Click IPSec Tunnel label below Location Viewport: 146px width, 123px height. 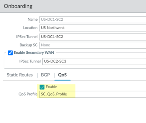point(27,37)
